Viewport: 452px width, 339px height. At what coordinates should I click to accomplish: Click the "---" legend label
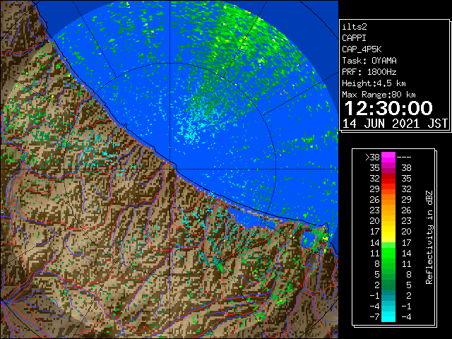pos(404,157)
